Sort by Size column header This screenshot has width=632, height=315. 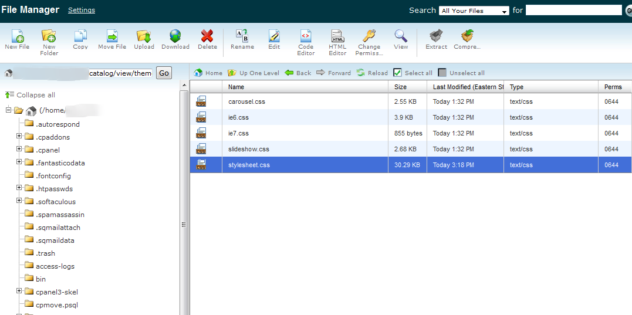400,87
